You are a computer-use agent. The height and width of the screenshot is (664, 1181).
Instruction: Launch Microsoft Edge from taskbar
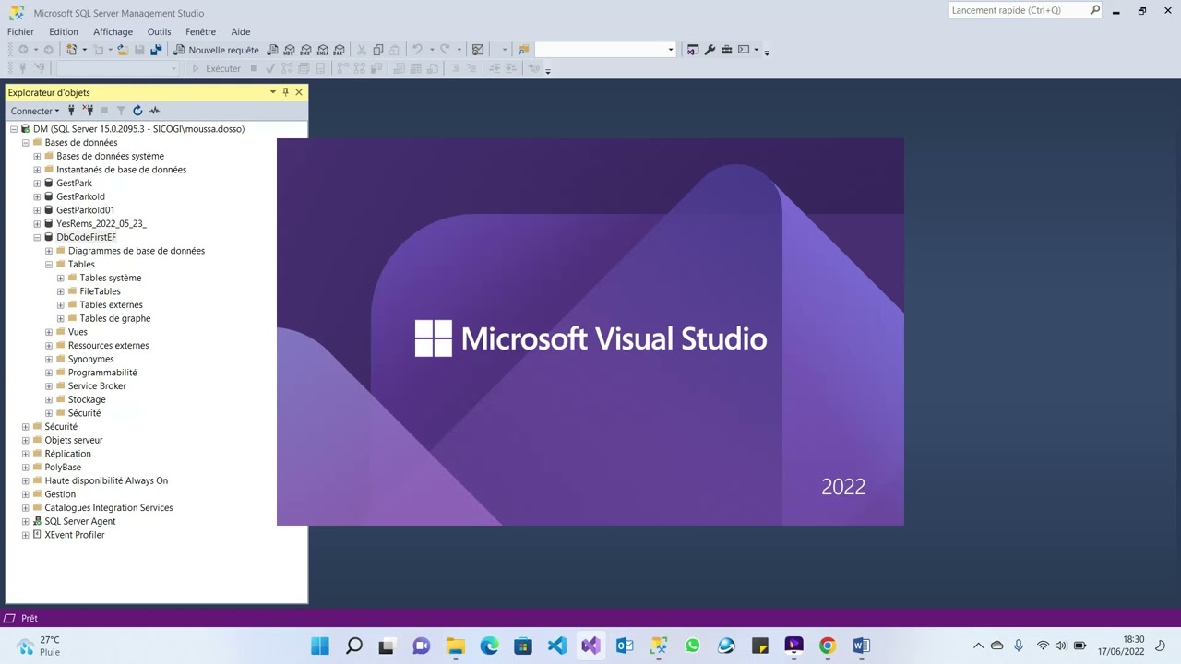click(x=489, y=646)
